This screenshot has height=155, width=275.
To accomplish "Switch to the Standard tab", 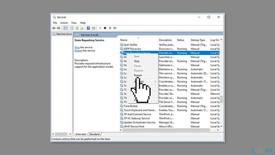I will [94, 134].
